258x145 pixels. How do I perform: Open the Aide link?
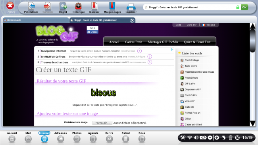[179, 25]
